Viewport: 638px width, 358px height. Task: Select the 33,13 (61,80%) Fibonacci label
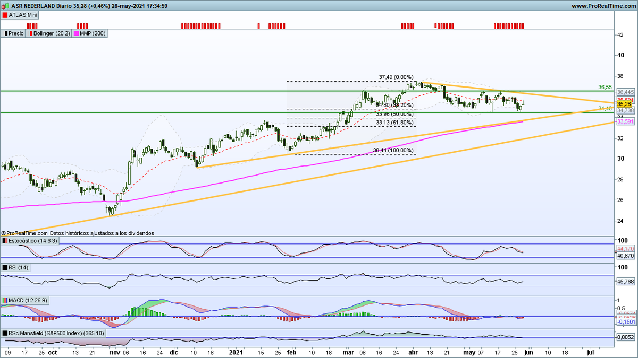(394, 123)
